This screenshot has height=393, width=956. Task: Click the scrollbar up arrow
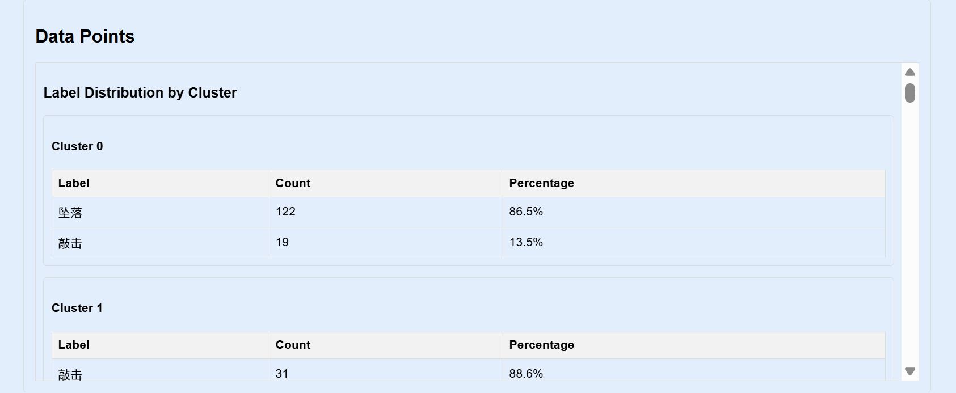tap(910, 72)
